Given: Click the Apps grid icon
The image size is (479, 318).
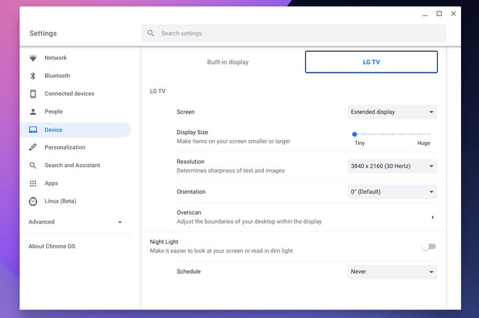Looking at the screenshot, I should click(x=33, y=183).
